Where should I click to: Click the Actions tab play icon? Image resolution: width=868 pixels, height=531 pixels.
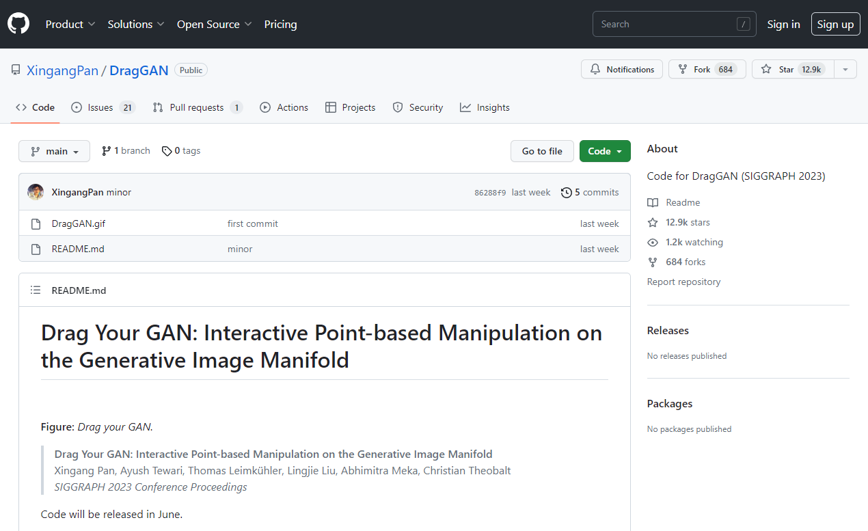pyautogui.click(x=265, y=107)
